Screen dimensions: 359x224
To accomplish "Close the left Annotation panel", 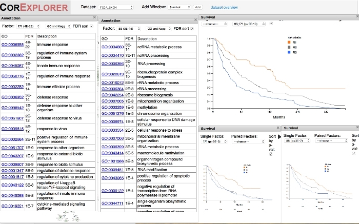I will (95, 17).
